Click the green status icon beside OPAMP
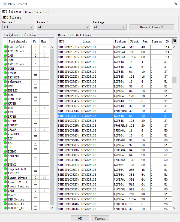The image size is (180, 222). pos(5,130)
